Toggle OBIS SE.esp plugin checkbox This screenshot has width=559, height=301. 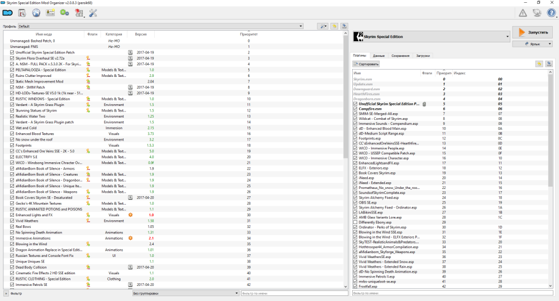[355, 202]
